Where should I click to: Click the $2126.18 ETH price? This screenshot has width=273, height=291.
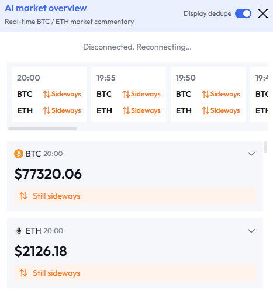(x=40, y=251)
